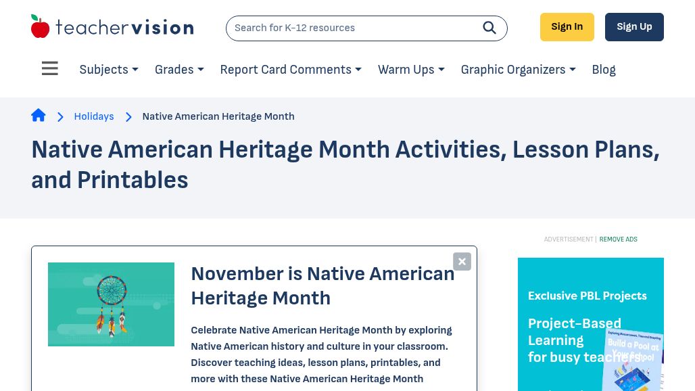Viewport: 695px width, 391px height.
Task: Click the Remove Ads link
Action: point(618,239)
